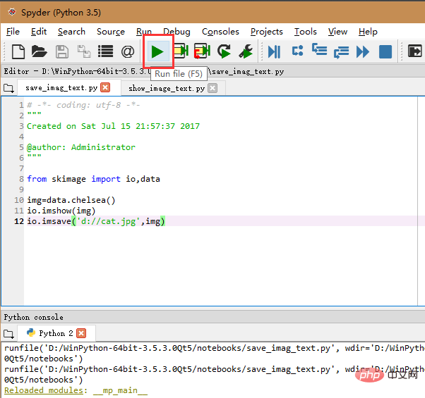Open the Consoles menu

(x=220, y=32)
